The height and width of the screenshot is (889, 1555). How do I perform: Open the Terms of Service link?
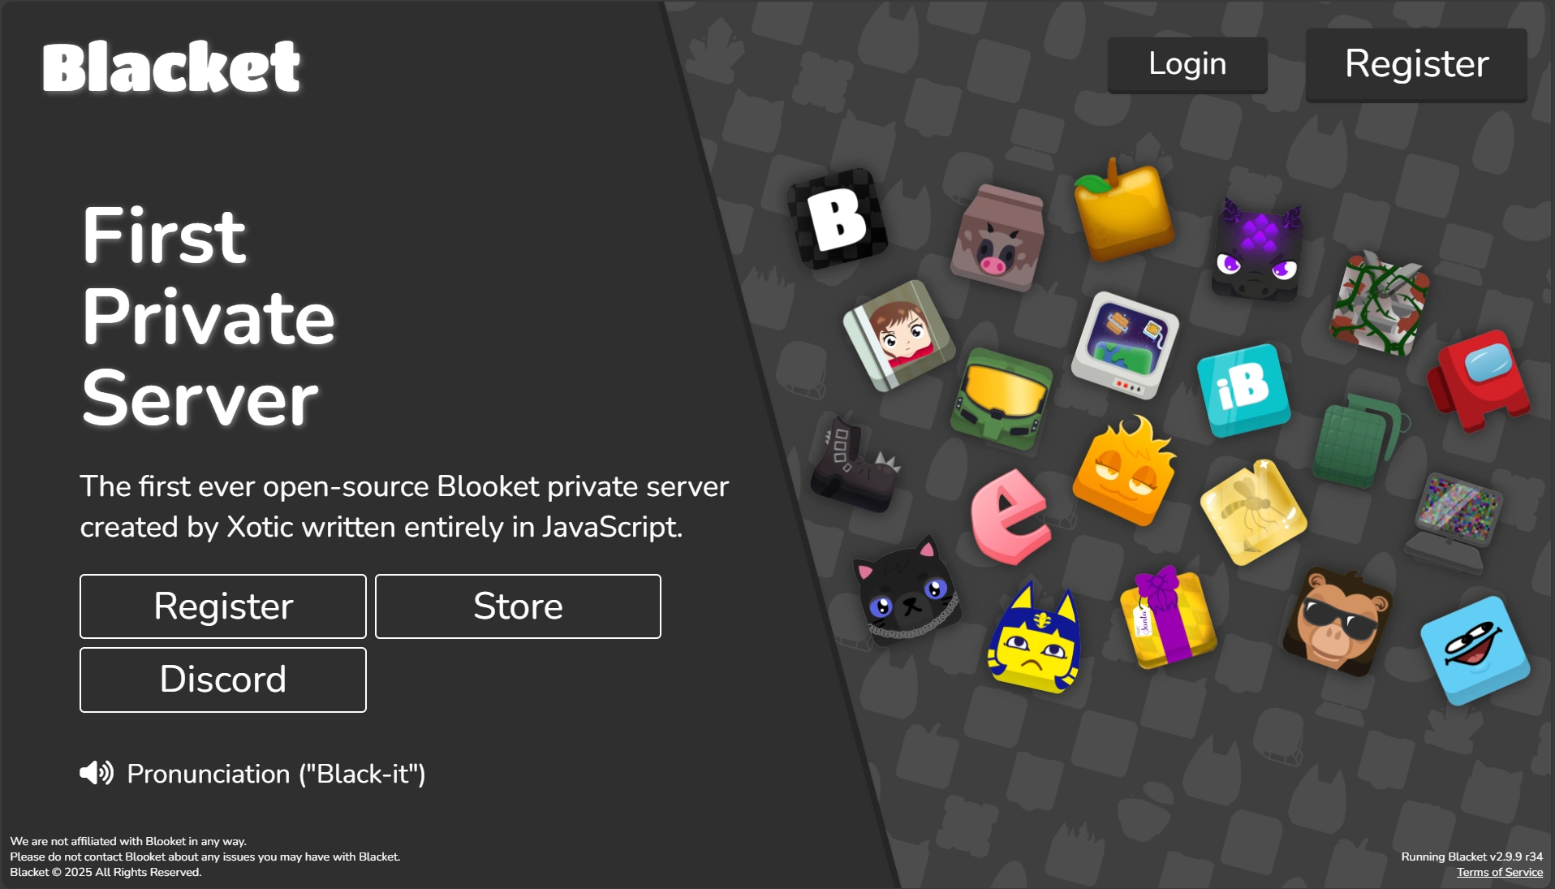click(x=1499, y=872)
